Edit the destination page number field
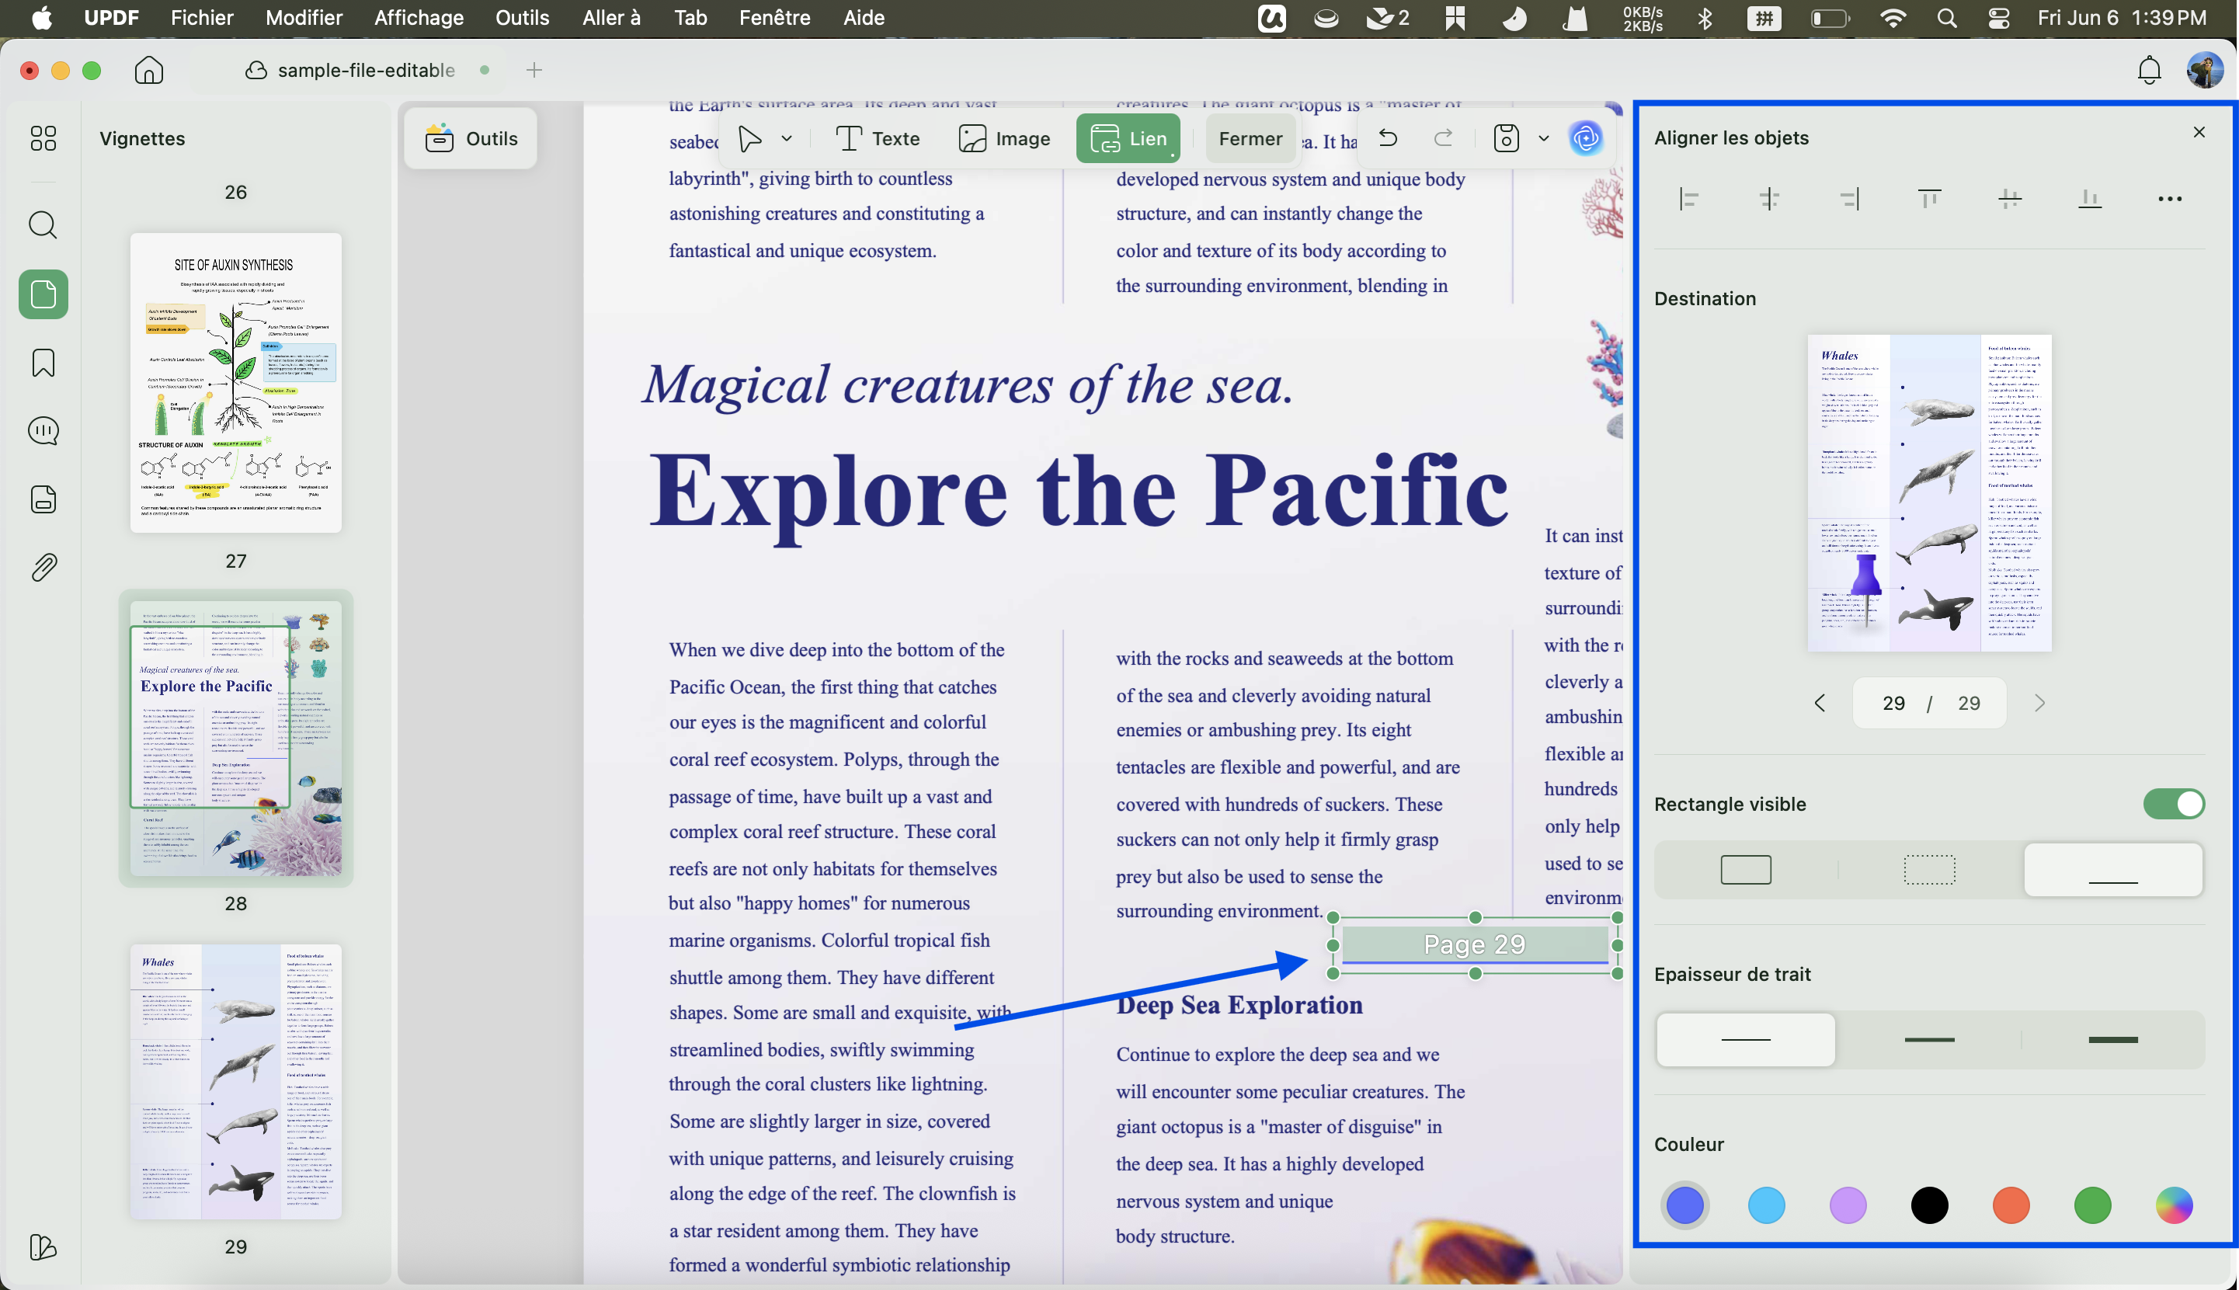The width and height of the screenshot is (2239, 1290). click(1893, 704)
